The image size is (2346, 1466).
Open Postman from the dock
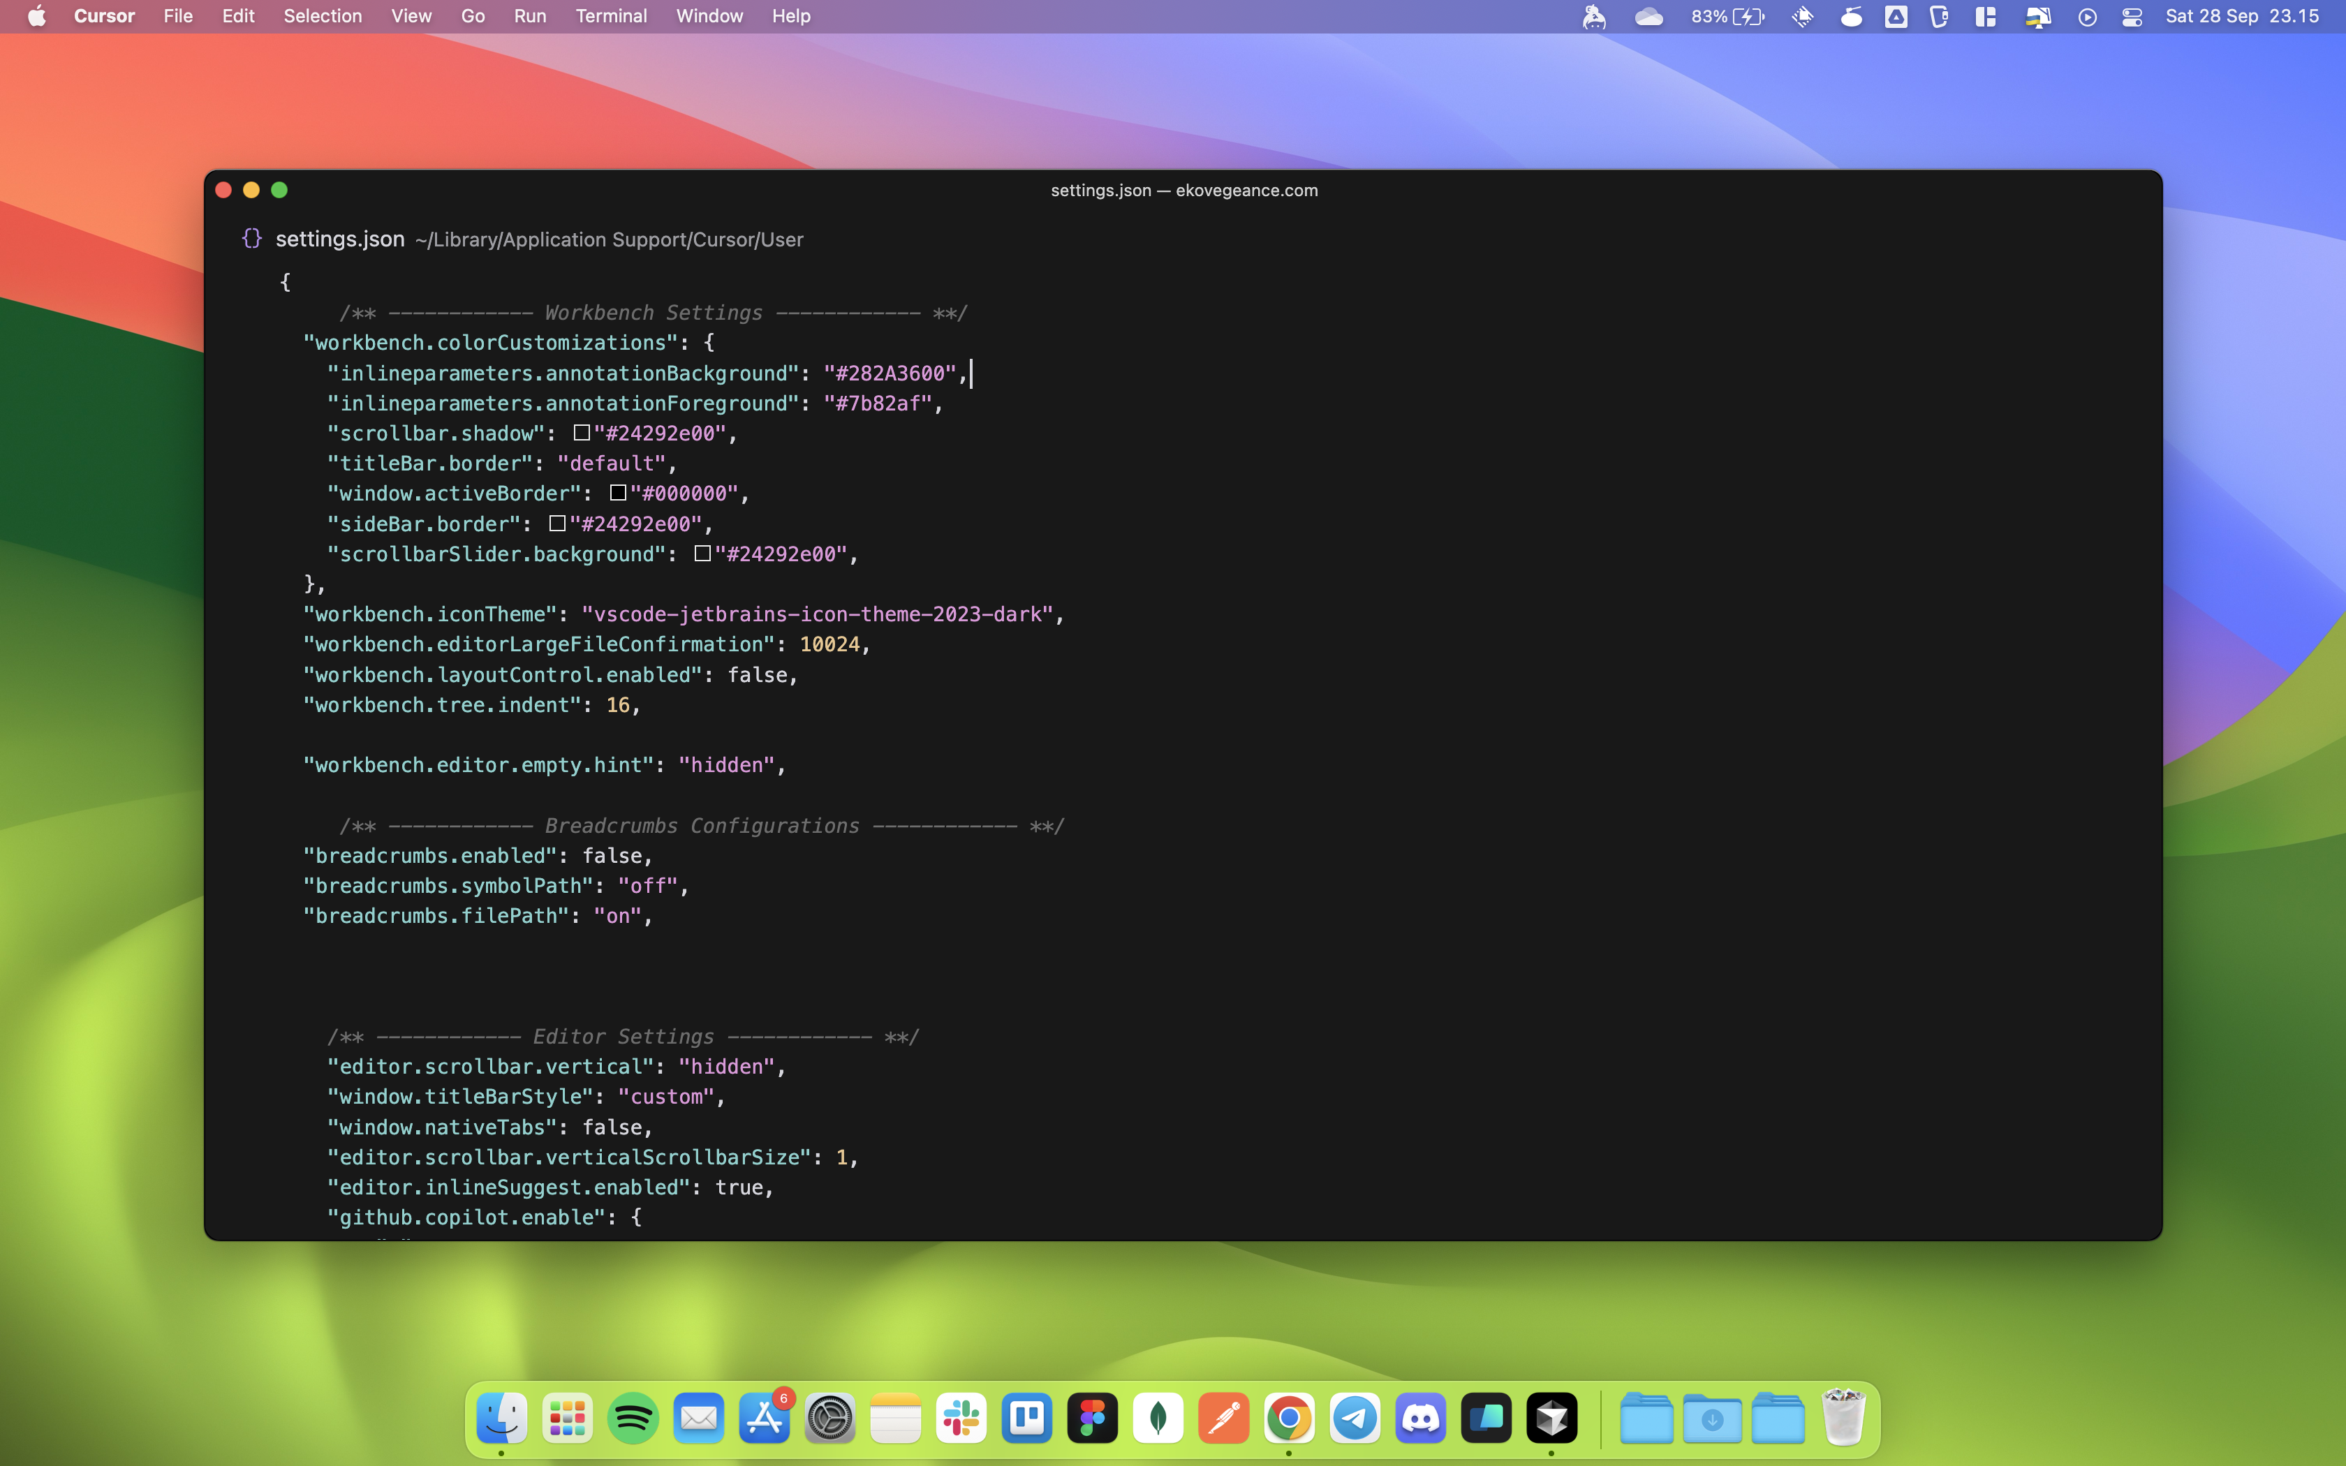coord(1223,1419)
